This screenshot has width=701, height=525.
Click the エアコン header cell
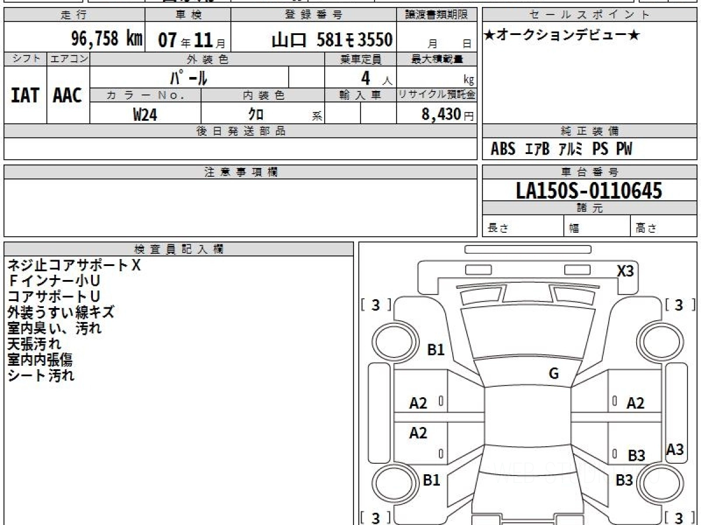[x=68, y=59]
